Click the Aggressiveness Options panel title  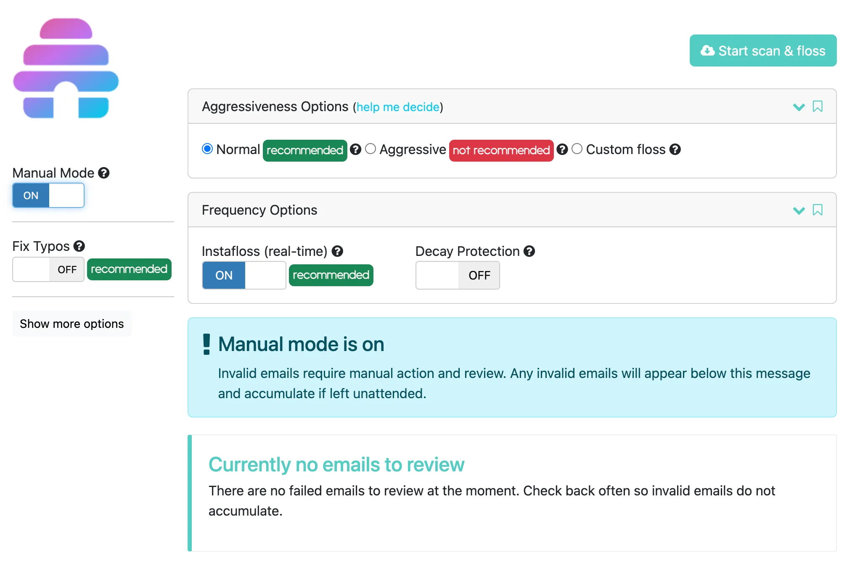coord(275,106)
